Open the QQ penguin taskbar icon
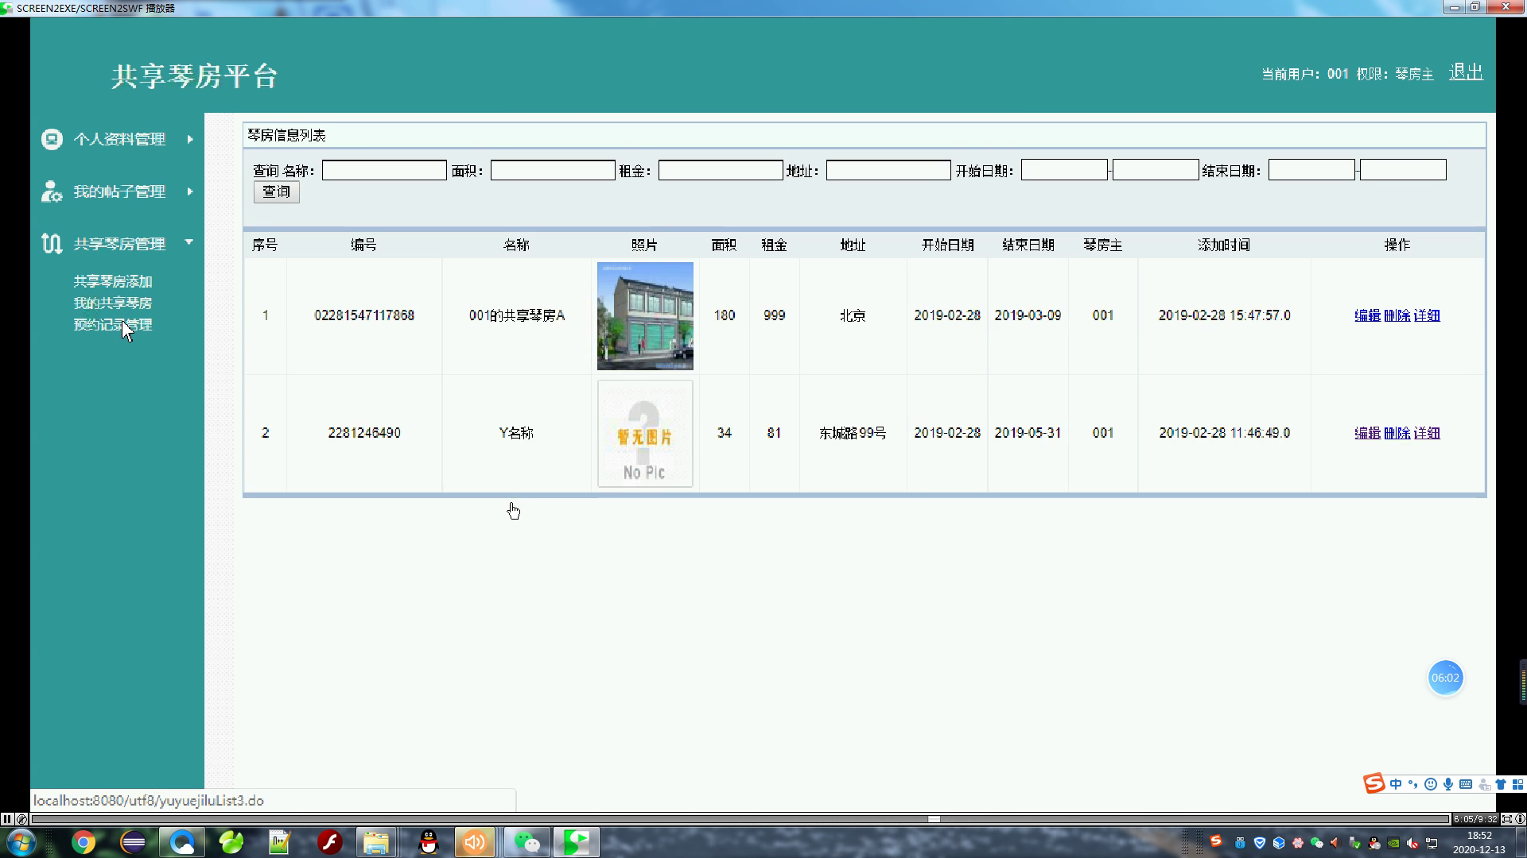 [x=429, y=842]
